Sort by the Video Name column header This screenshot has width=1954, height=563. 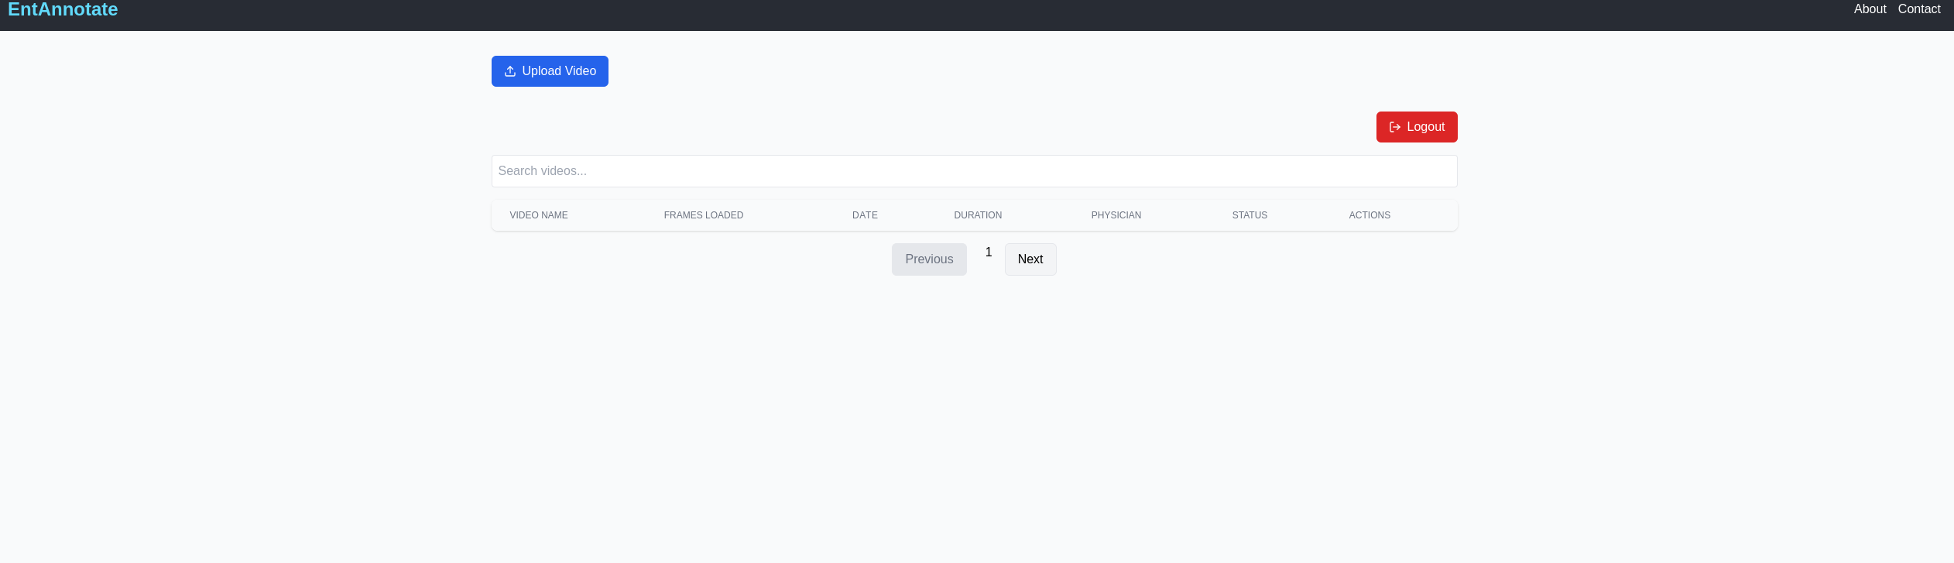tap(539, 215)
